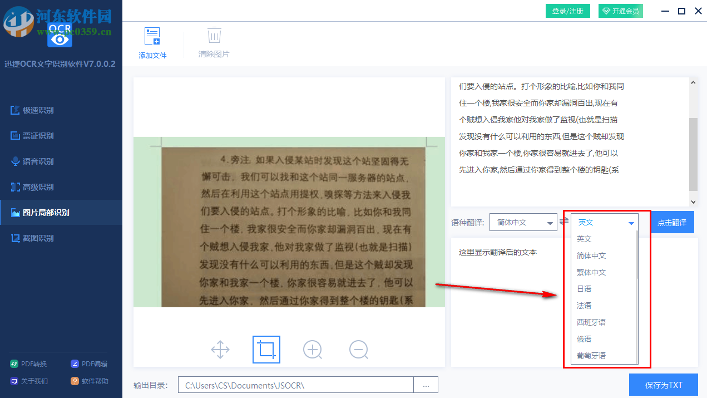707x398 pixels.
Task: Open the PDF编辑 (PDF Edit) tool
Action: pyautogui.click(x=88, y=363)
